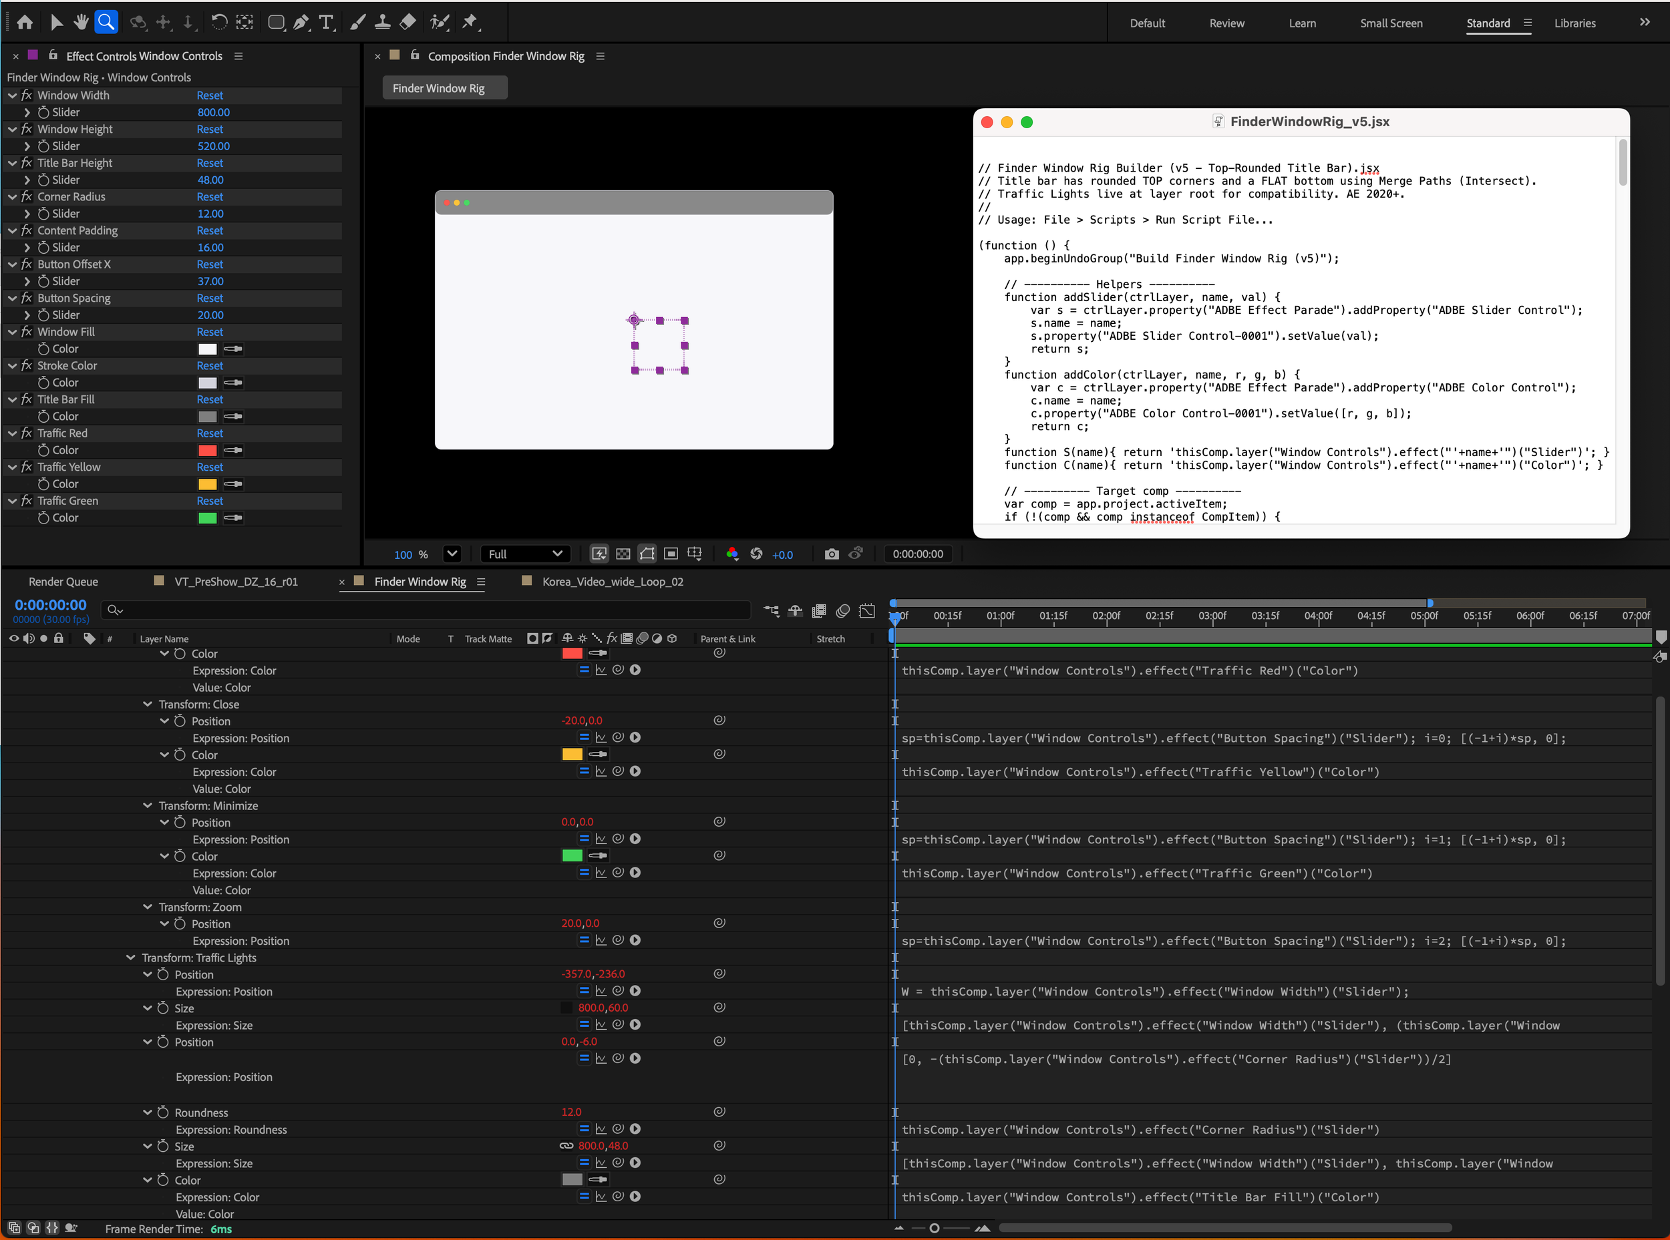Screen dimensions: 1670x1240
Task: Open the Full resolution dropdown
Action: (525, 554)
